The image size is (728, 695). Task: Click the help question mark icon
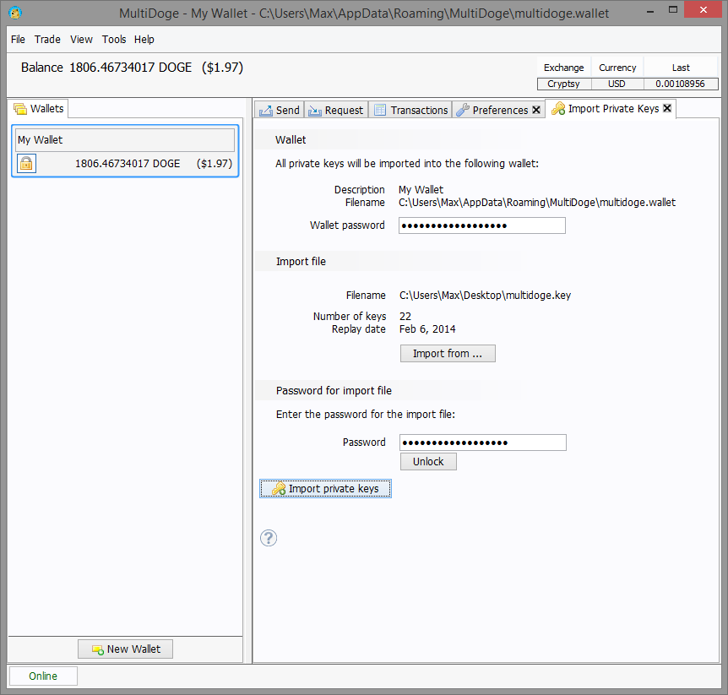click(x=269, y=538)
